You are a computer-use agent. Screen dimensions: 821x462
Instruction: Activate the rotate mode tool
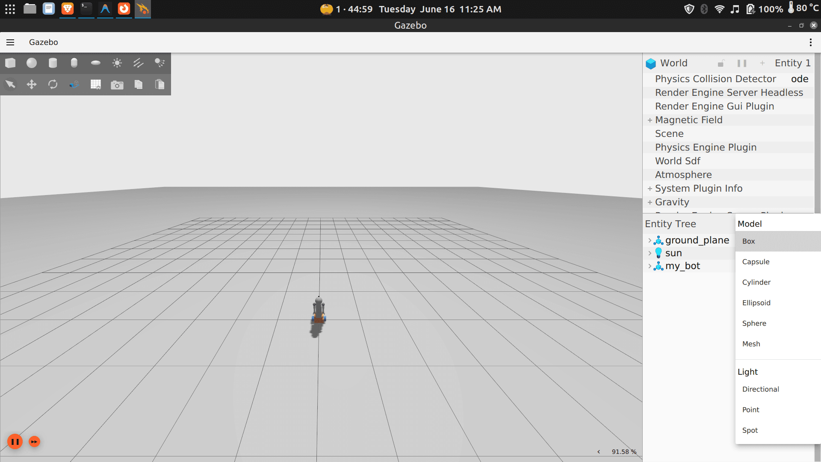[x=53, y=85]
